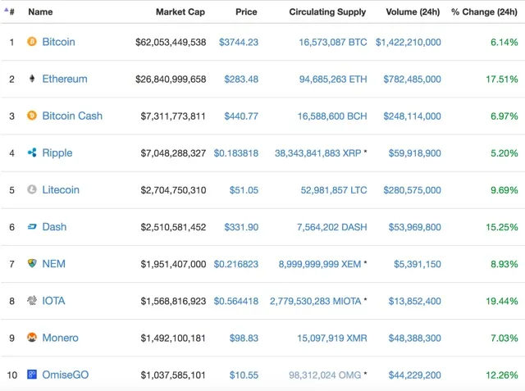Click Ripple price $0.183818
This screenshot has height=391, width=525.
(x=236, y=153)
